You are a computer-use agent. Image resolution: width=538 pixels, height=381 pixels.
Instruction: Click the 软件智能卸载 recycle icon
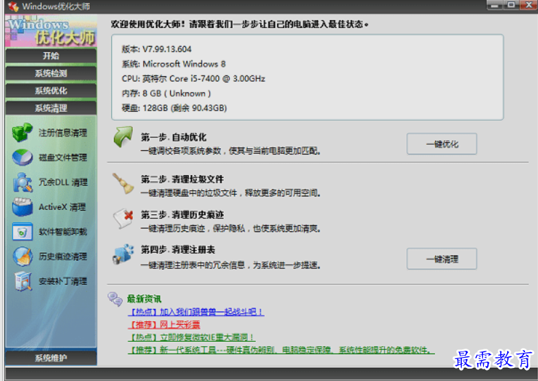click(22, 232)
